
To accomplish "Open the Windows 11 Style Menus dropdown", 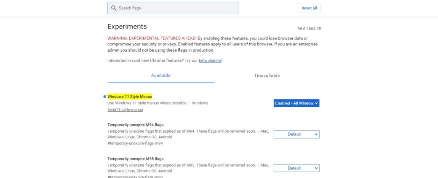I will click(x=296, y=103).
